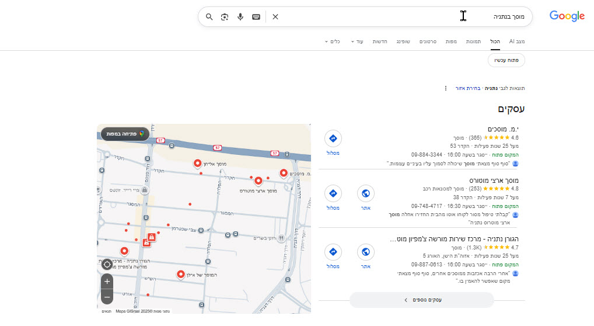Click phone number 09-748-4717
This screenshot has width=594, height=326.
click(x=427, y=206)
